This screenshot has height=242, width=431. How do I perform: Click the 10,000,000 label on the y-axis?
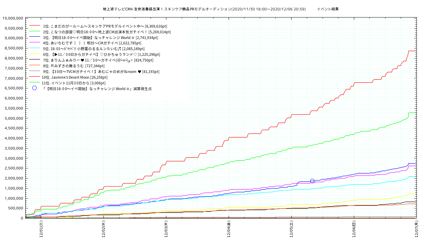[x=13, y=18]
